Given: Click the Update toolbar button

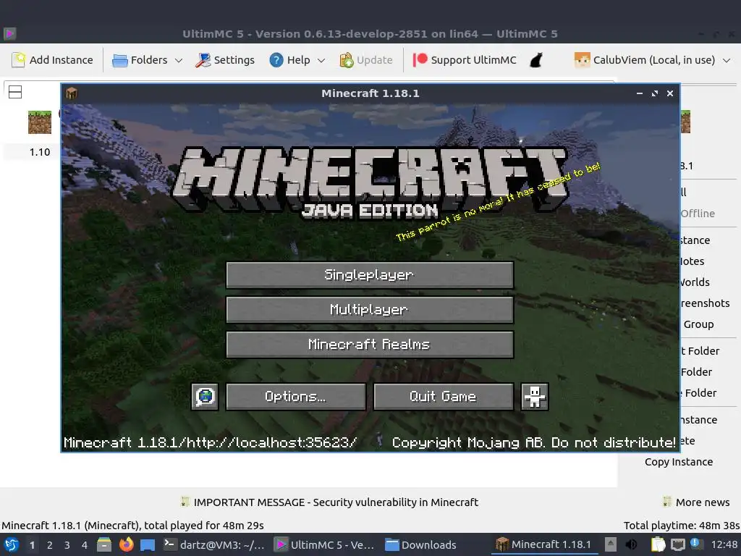Looking at the screenshot, I should pyautogui.click(x=366, y=60).
